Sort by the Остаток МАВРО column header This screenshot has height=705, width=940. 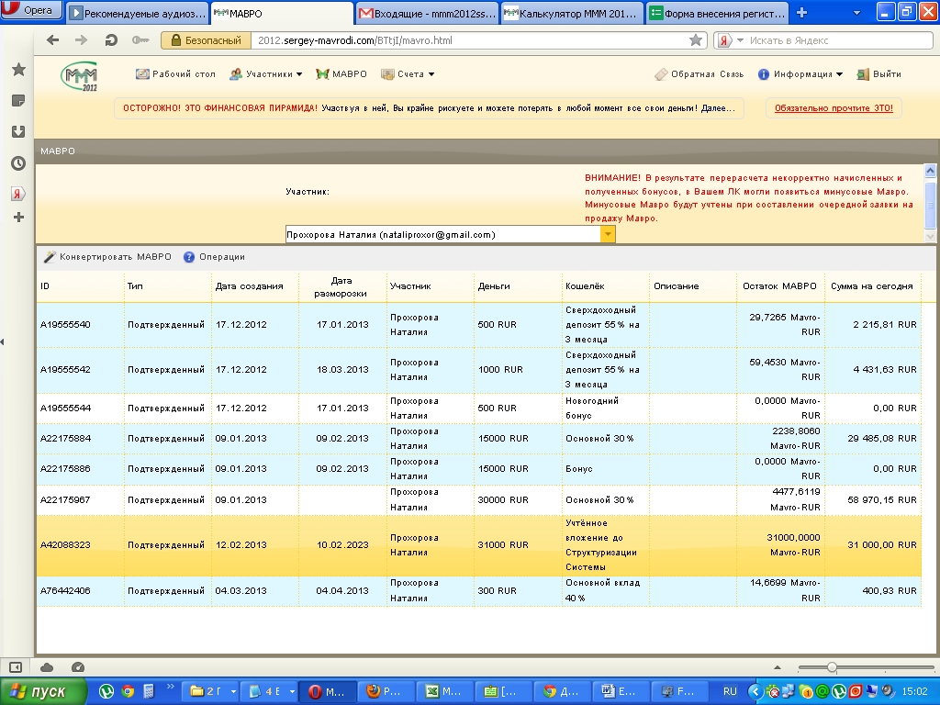[x=780, y=286]
